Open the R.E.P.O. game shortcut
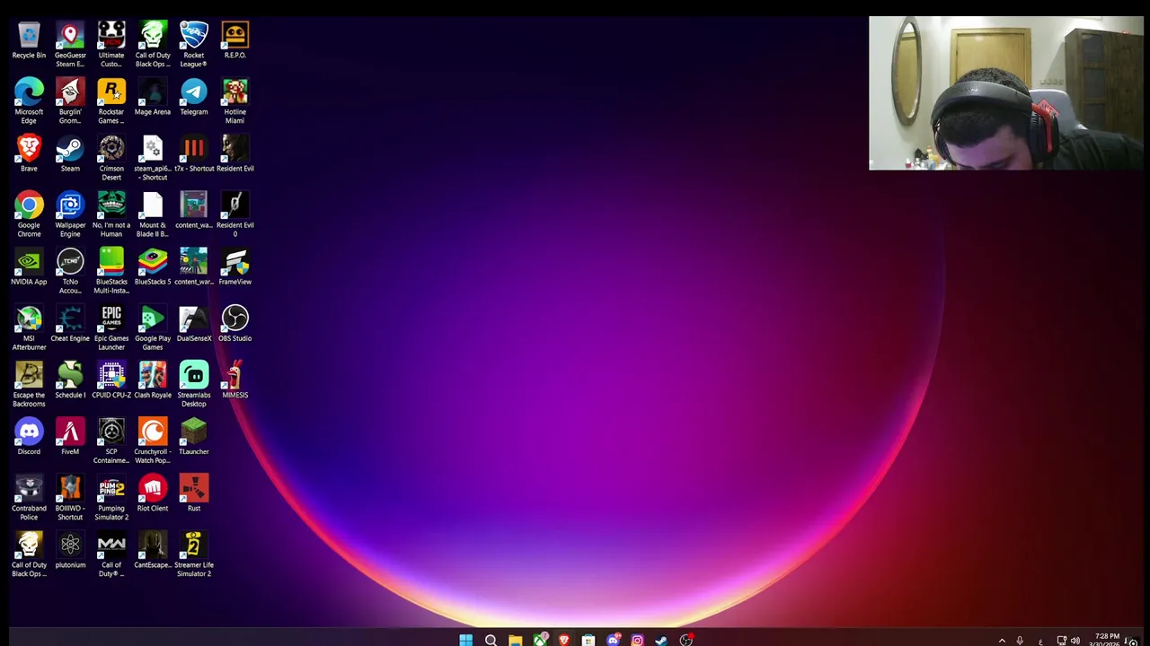Image resolution: width=1150 pixels, height=646 pixels. 235,41
